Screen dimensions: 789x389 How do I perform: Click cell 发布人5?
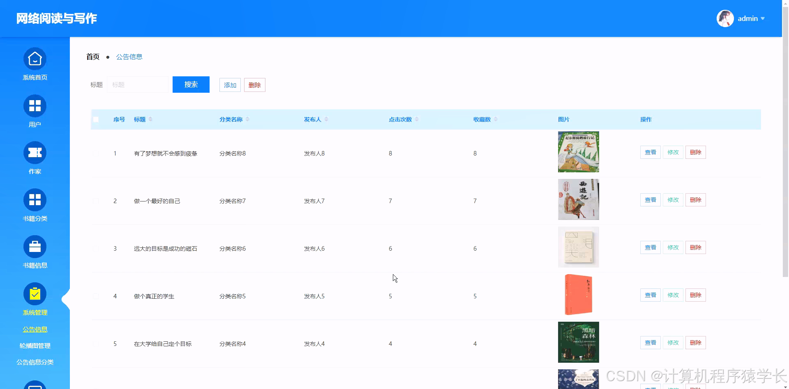[314, 296]
